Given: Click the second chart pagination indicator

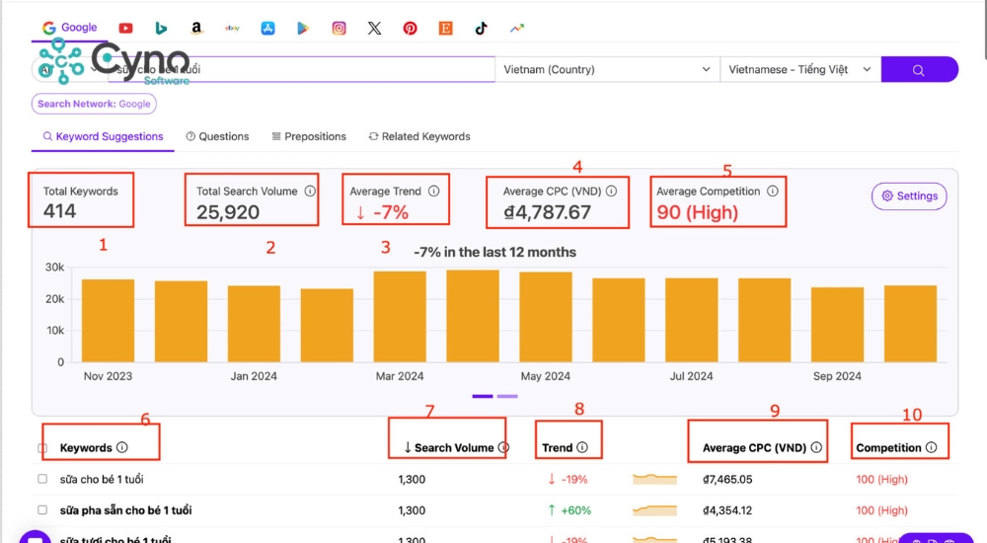Looking at the screenshot, I should [x=507, y=396].
